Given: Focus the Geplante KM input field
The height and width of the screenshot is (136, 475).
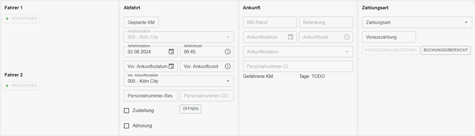Looking at the screenshot, I should tap(141, 23).
